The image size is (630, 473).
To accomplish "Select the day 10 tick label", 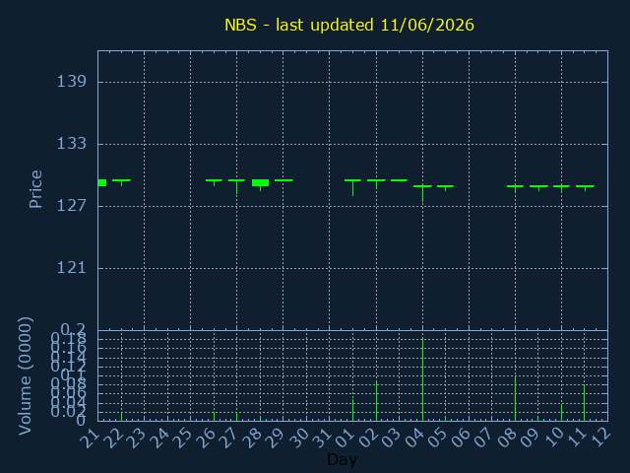I will [553, 438].
